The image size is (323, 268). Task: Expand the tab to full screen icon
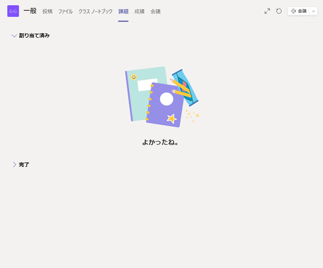pyautogui.click(x=267, y=11)
